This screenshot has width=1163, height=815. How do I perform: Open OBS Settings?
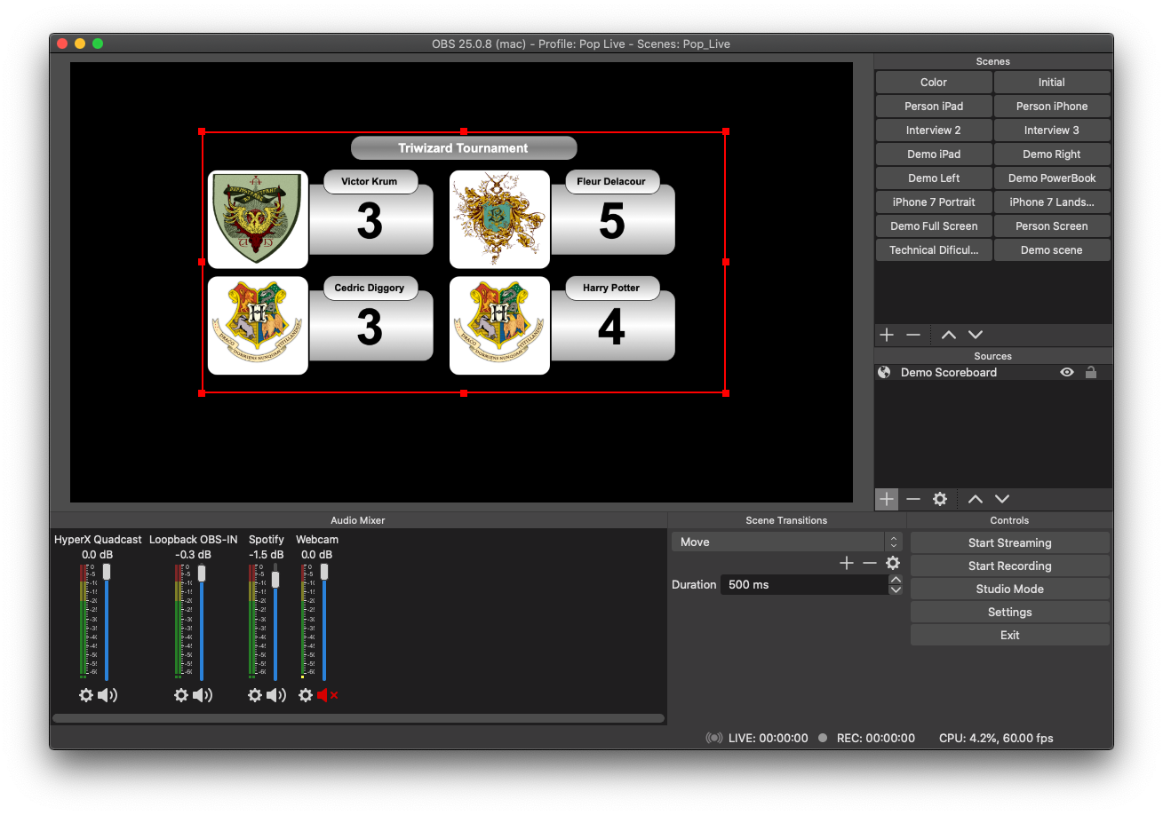coord(1010,613)
